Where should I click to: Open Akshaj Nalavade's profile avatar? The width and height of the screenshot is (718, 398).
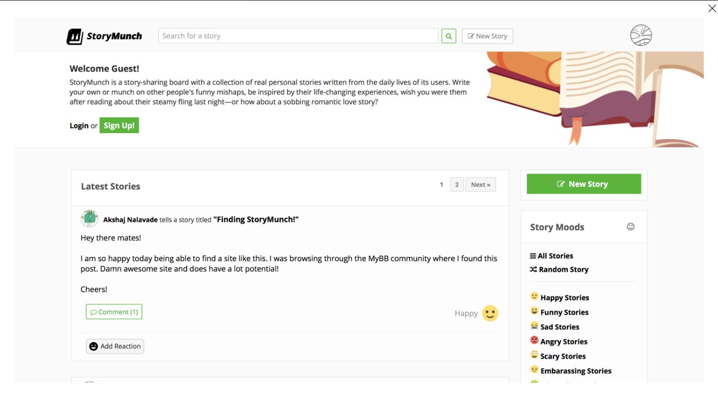coord(89,218)
